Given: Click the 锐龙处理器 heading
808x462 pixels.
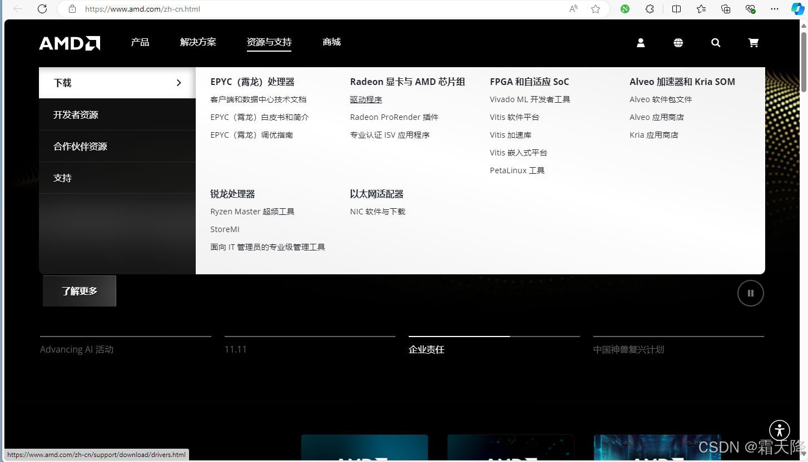Looking at the screenshot, I should point(232,194).
